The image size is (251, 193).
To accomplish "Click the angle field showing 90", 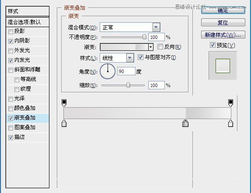I will click(x=126, y=71).
